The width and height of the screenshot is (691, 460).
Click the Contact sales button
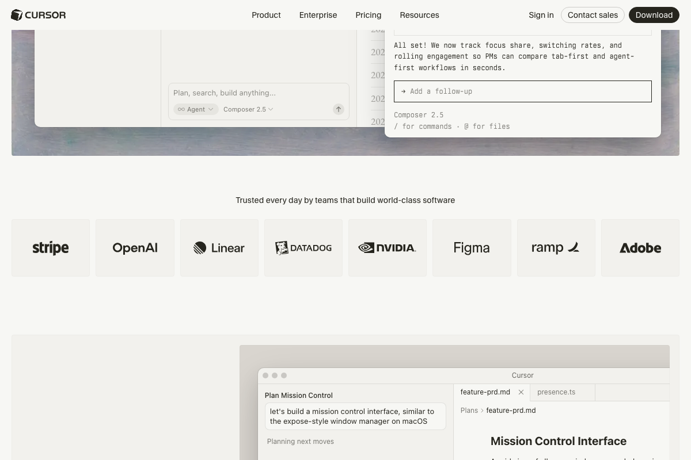coord(593,15)
